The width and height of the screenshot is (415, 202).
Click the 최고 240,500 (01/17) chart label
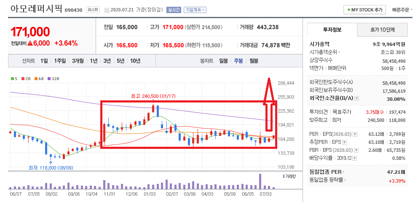pos(153,97)
